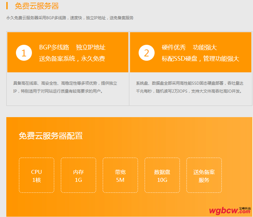This screenshot has height=217, width=253.
Task: Select the 数据盘 10G configuration box
Action: tap(162, 175)
